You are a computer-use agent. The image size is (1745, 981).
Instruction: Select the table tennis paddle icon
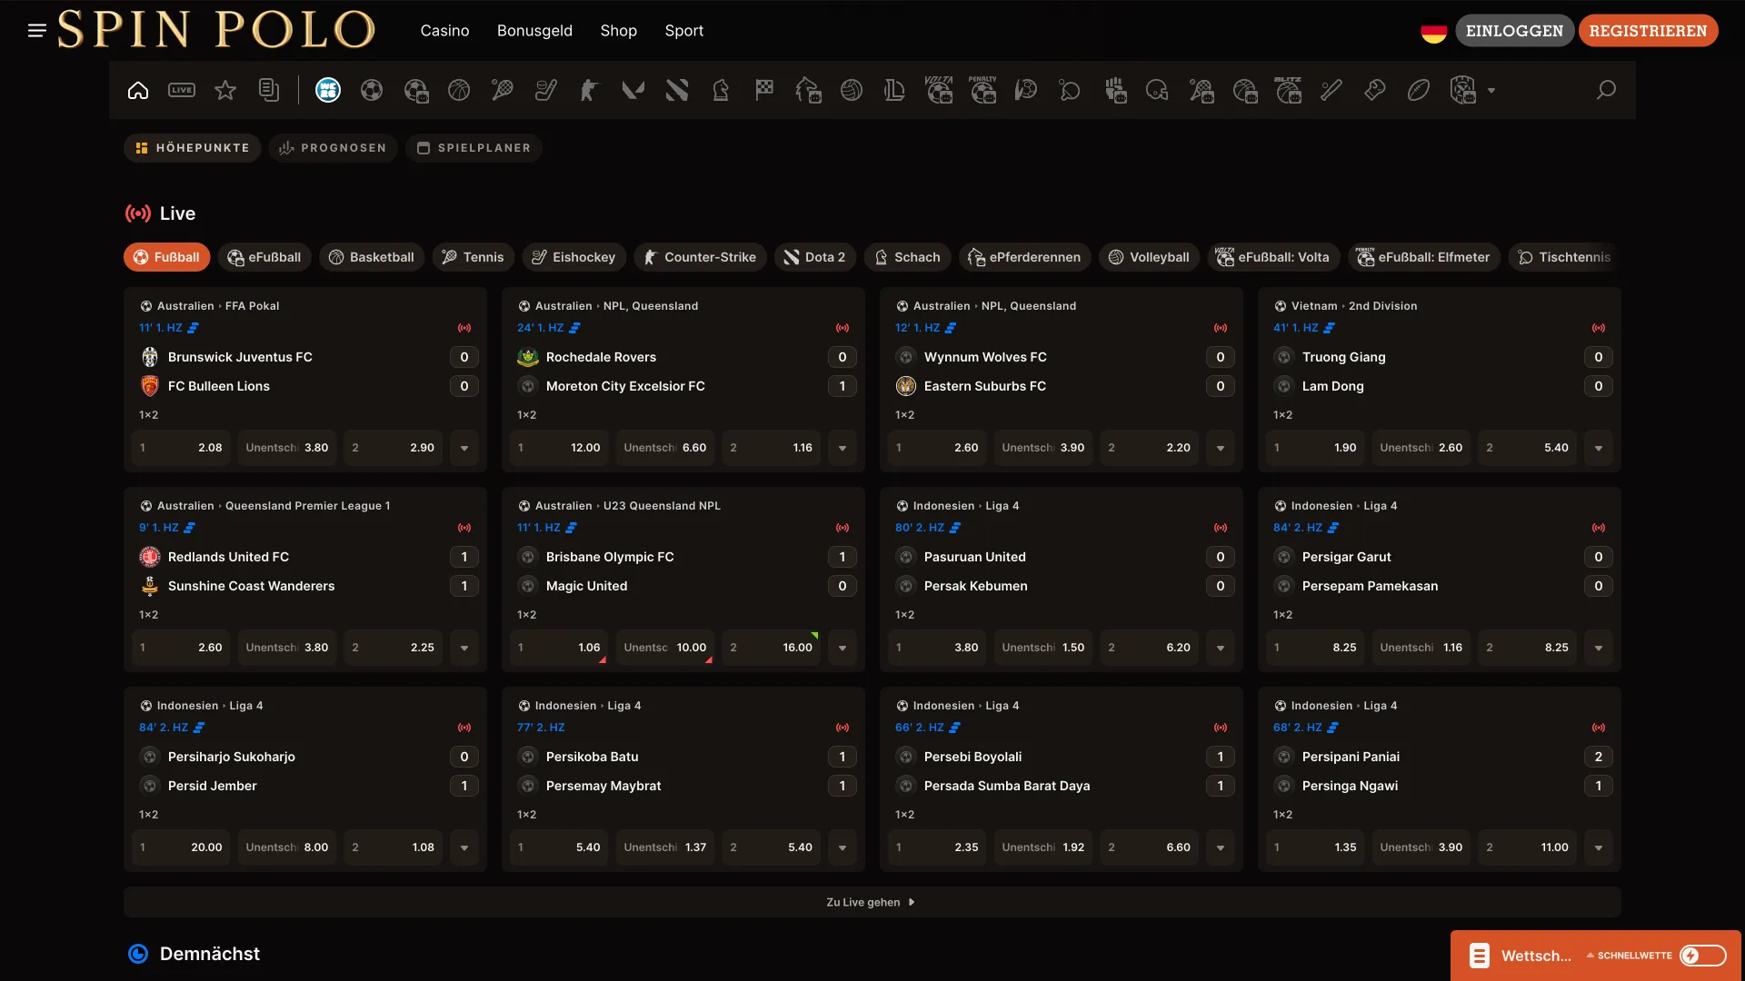tap(1070, 90)
